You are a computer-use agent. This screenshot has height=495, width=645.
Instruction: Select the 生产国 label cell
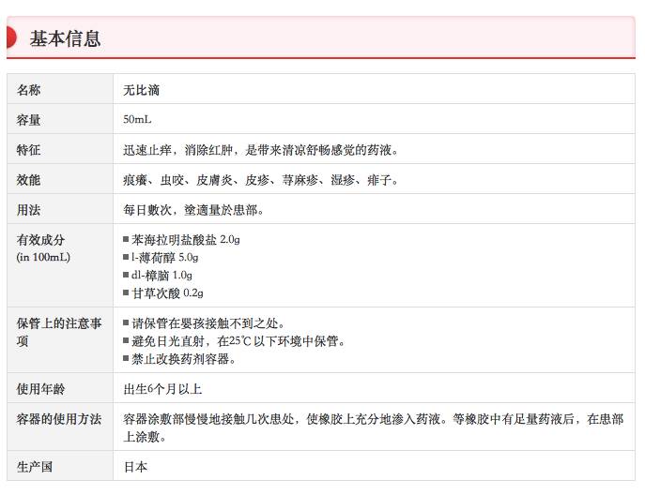[60, 466]
